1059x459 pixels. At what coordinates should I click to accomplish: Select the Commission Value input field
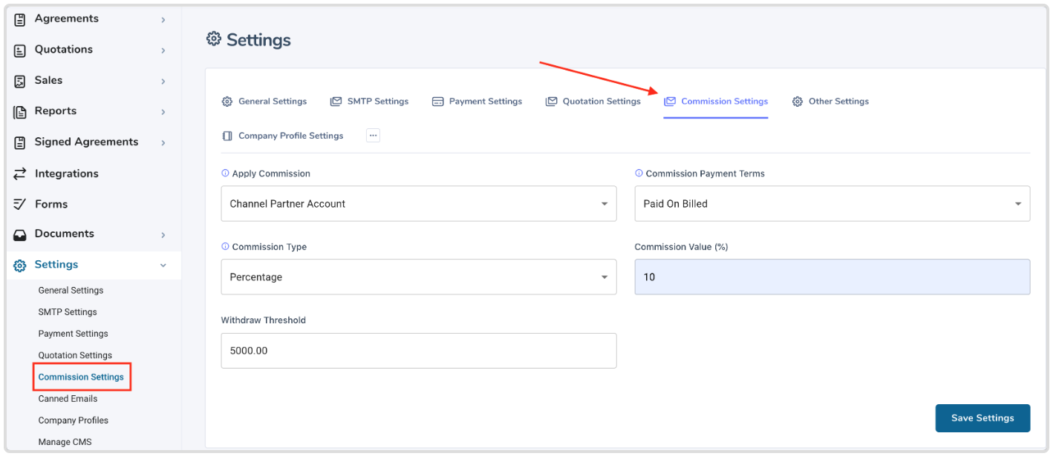coord(831,277)
